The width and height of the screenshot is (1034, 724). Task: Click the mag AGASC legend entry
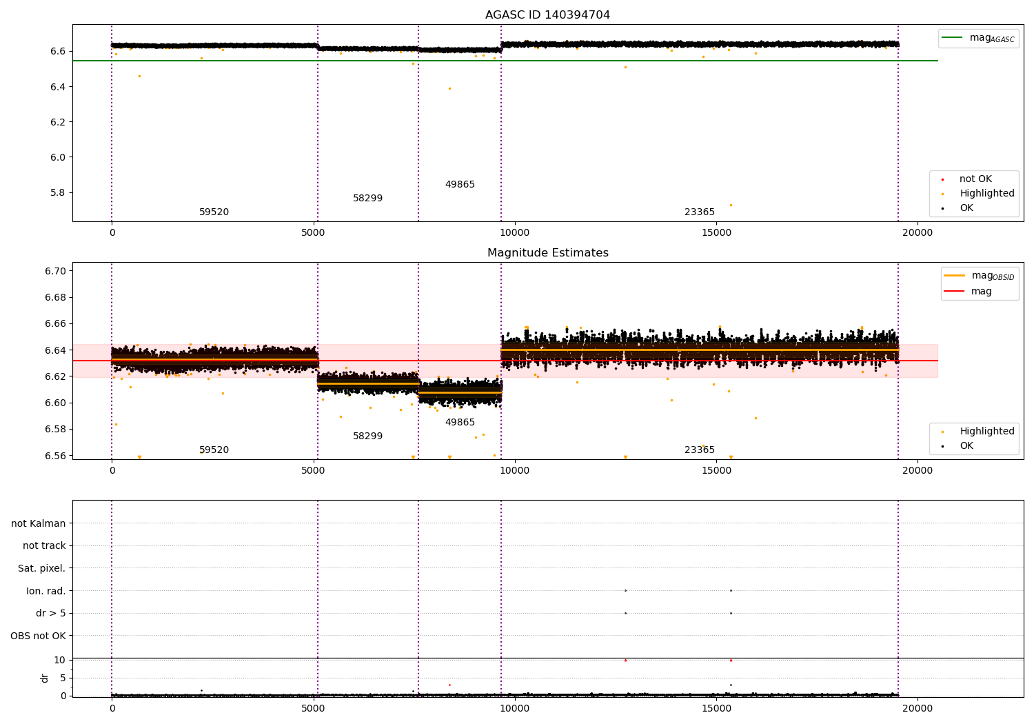(978, 39)
